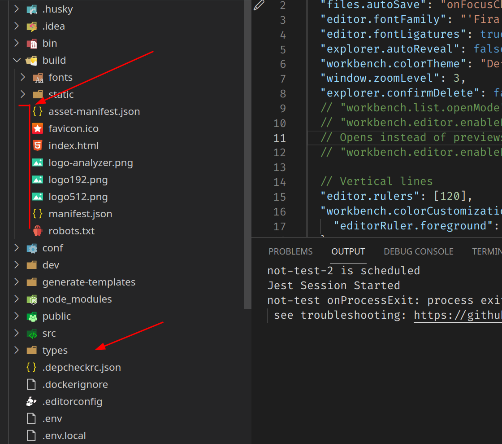502x444 pixels.
Task: Collapse the build folder
Action: (x=17, y=60)
